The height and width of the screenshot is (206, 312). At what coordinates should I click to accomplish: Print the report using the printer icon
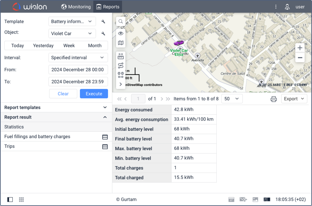(274, 99)
